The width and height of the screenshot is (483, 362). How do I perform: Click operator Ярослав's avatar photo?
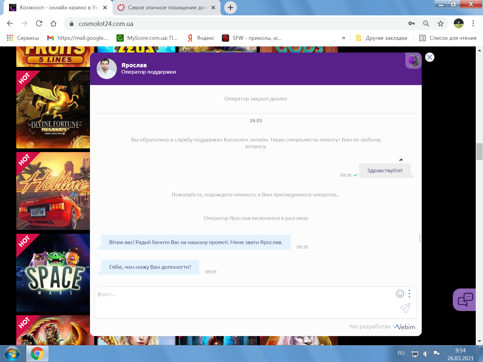pyautogui.click(x=107, y=69)
